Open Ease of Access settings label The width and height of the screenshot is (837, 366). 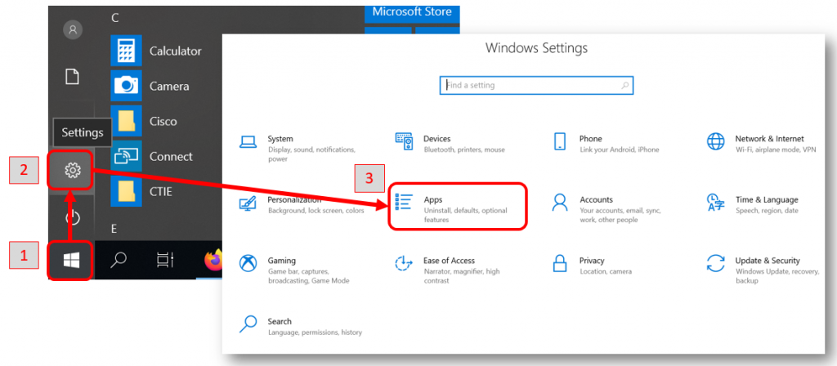[449, 261]
